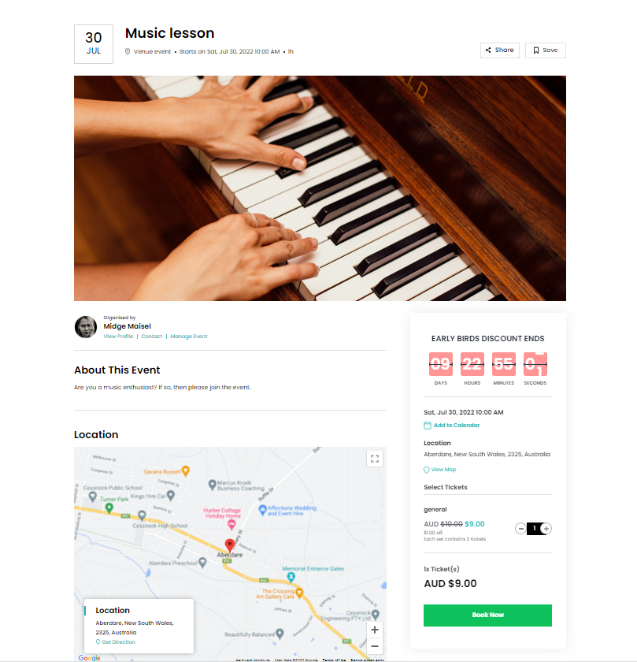Zoom out on the map

pos(374,646)
